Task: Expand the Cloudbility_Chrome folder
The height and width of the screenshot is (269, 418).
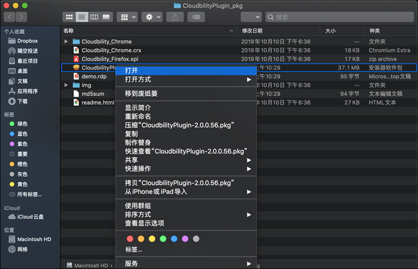Action: coord(66,42)
